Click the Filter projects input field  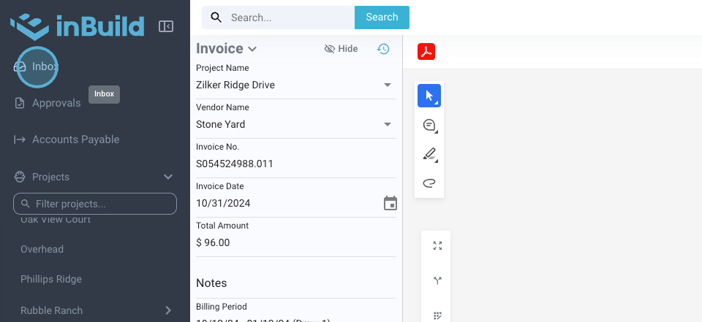(x=95, y=204)
